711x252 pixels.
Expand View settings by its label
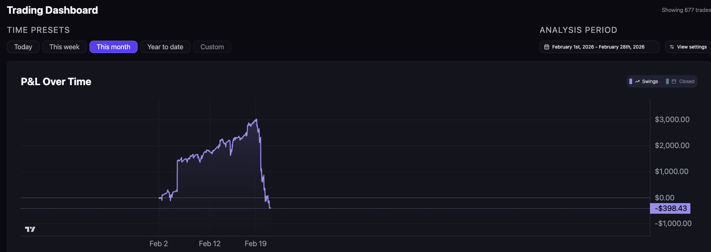(x=691, y=47)
